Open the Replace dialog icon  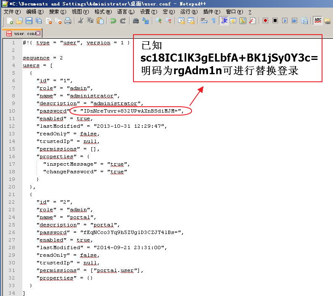pos(146,21)
